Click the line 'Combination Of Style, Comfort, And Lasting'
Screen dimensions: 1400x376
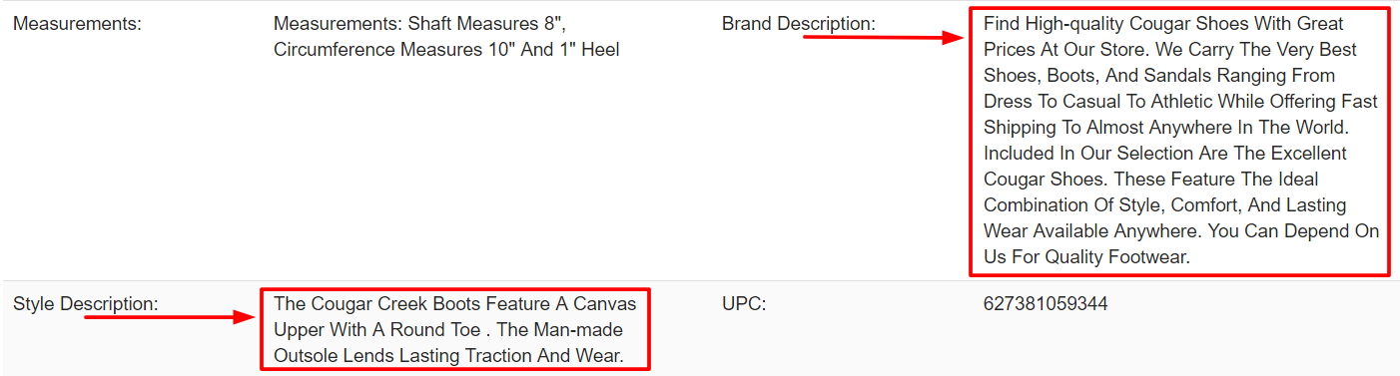tap(1164, 205)
